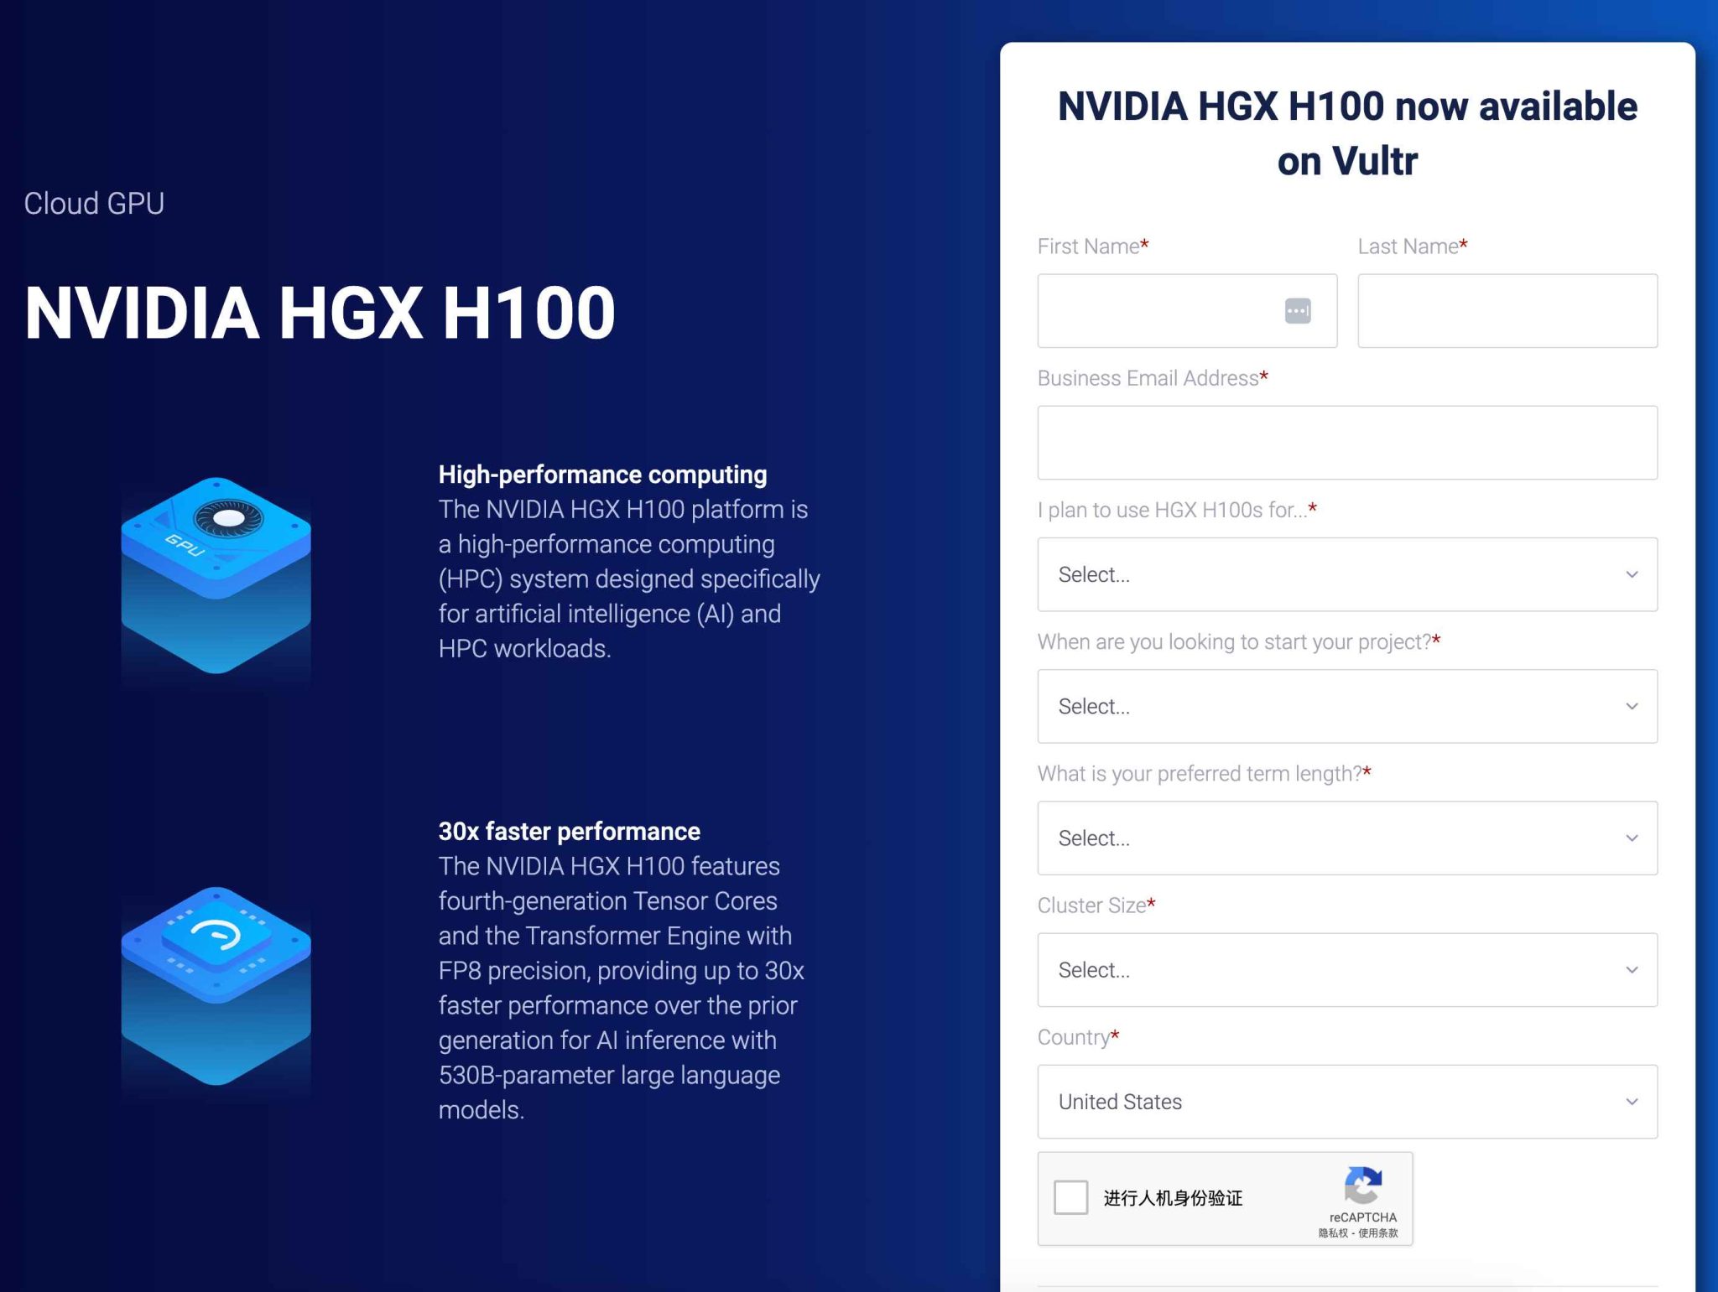Click the Cloud GPU label
Screen dimensions: 1718x1292
(94, 202)
